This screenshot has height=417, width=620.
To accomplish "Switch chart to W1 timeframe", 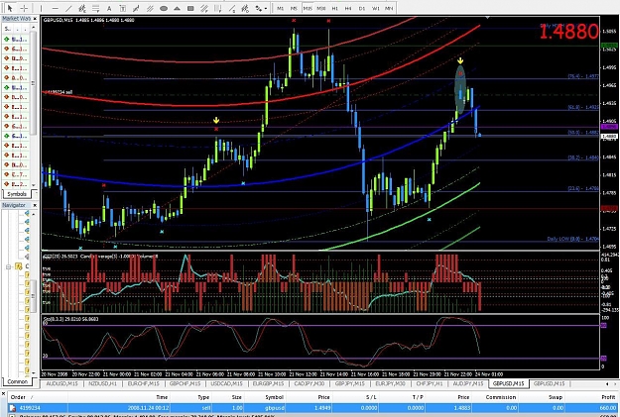I will coord(376,8).
